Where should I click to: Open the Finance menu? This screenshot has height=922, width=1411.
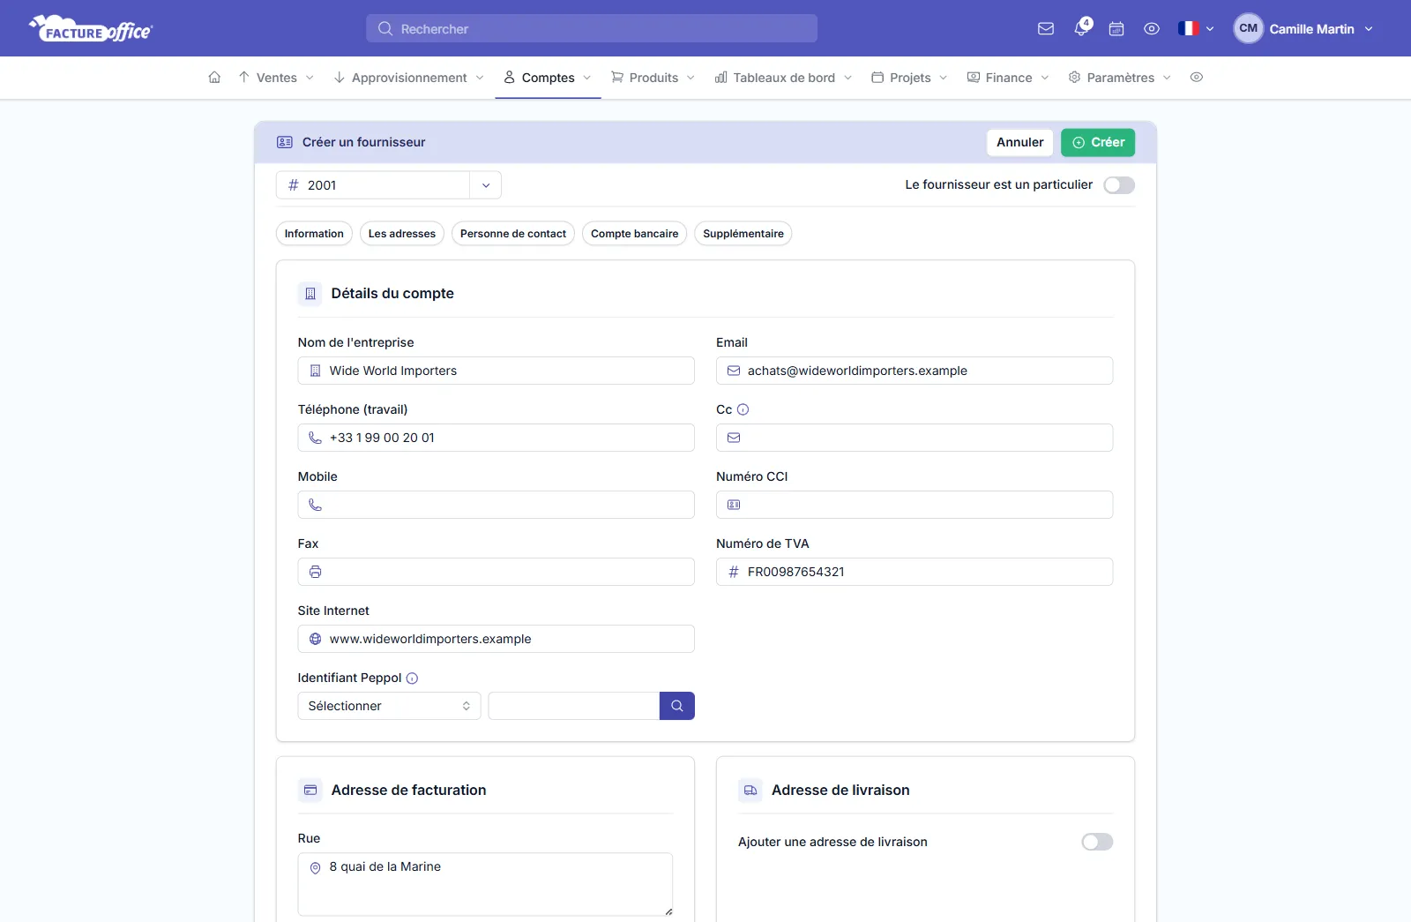[x=1008, y=78]
